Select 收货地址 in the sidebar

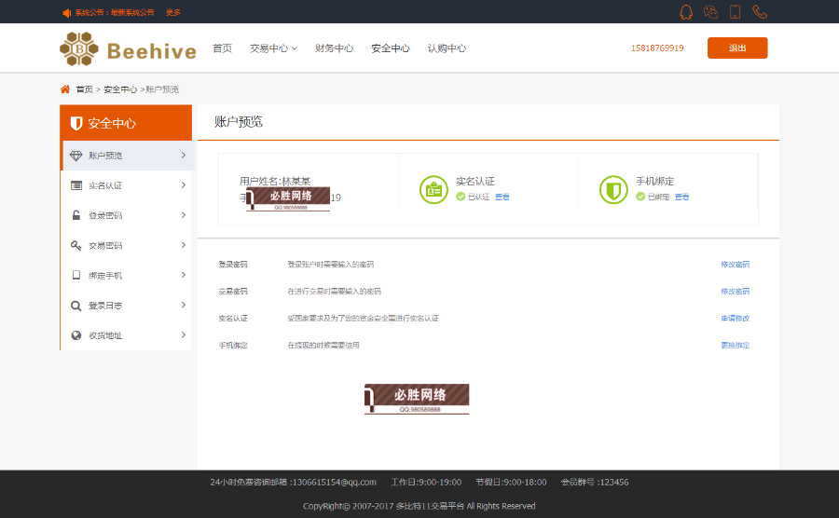pos(127,335)
